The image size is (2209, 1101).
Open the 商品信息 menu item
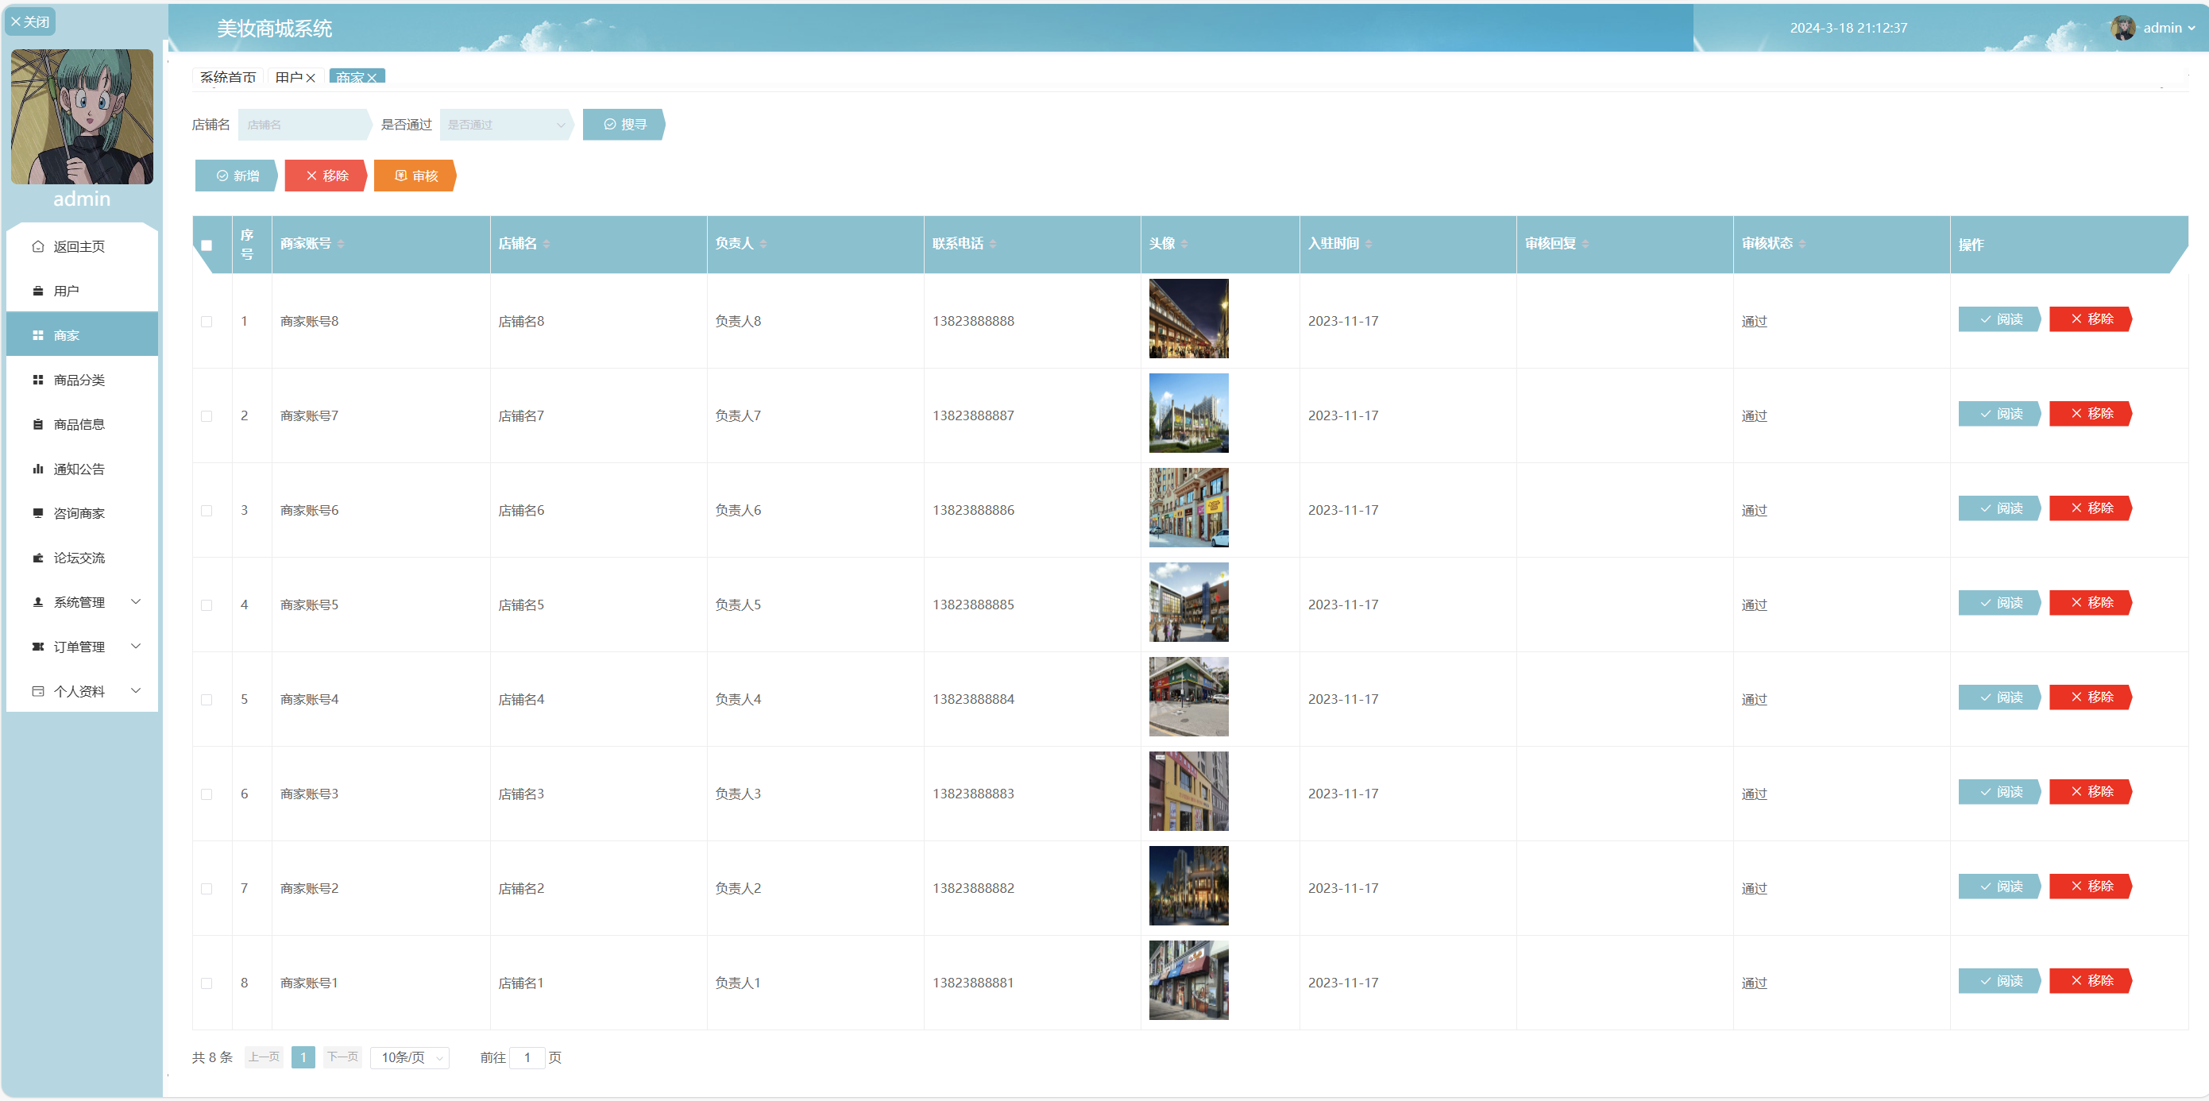pyautogui.click(x=79, y=424)
